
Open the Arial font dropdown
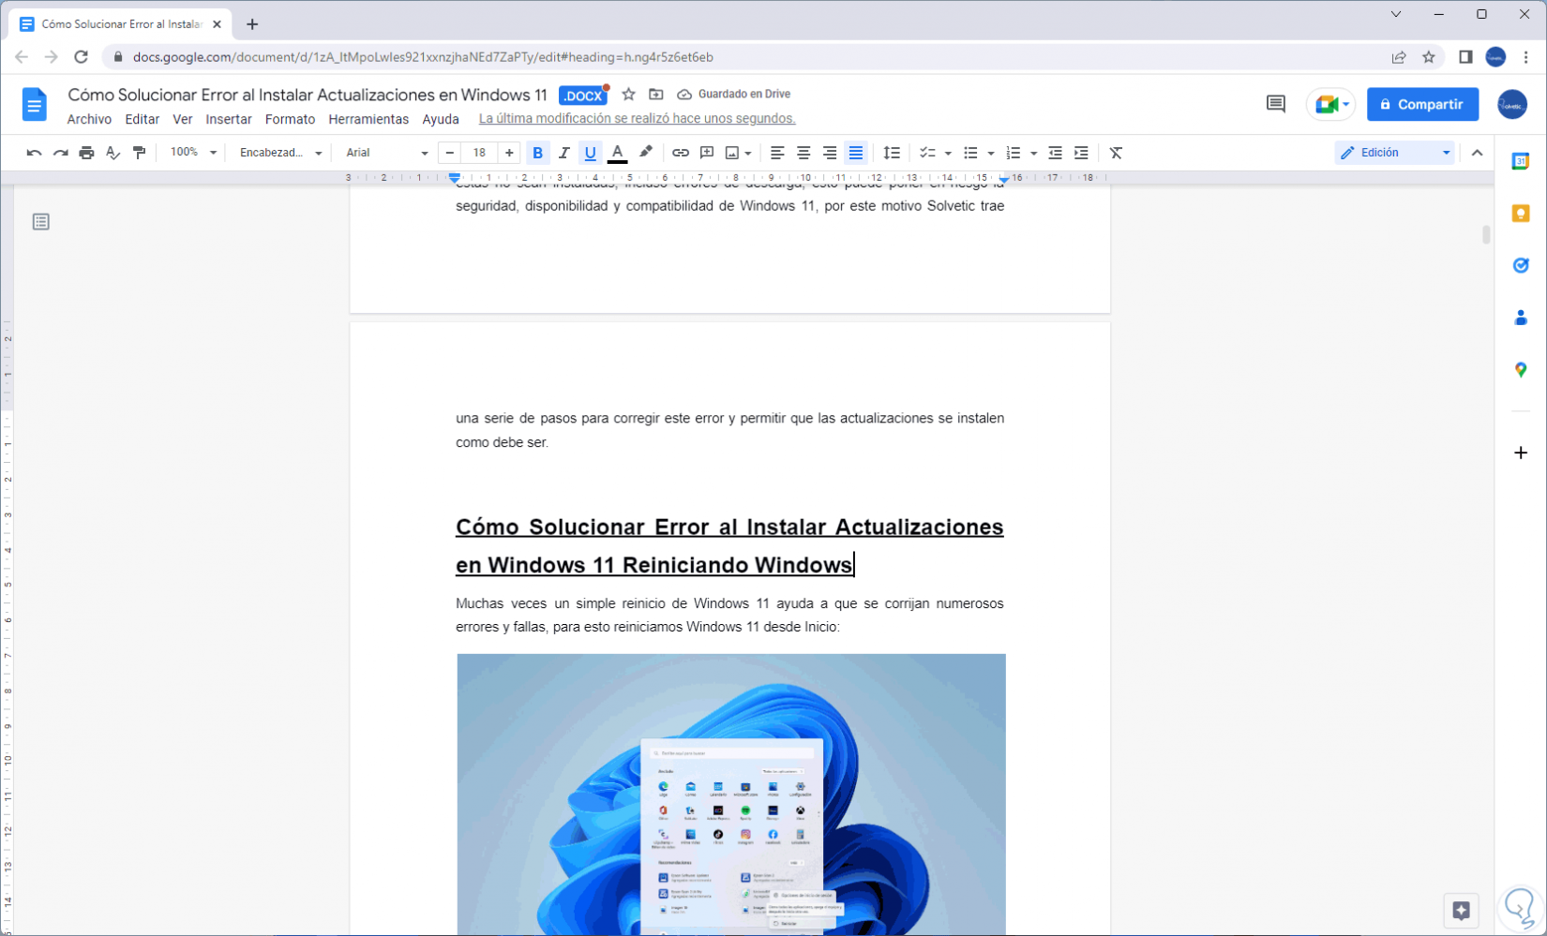click(x=386, y=153)
